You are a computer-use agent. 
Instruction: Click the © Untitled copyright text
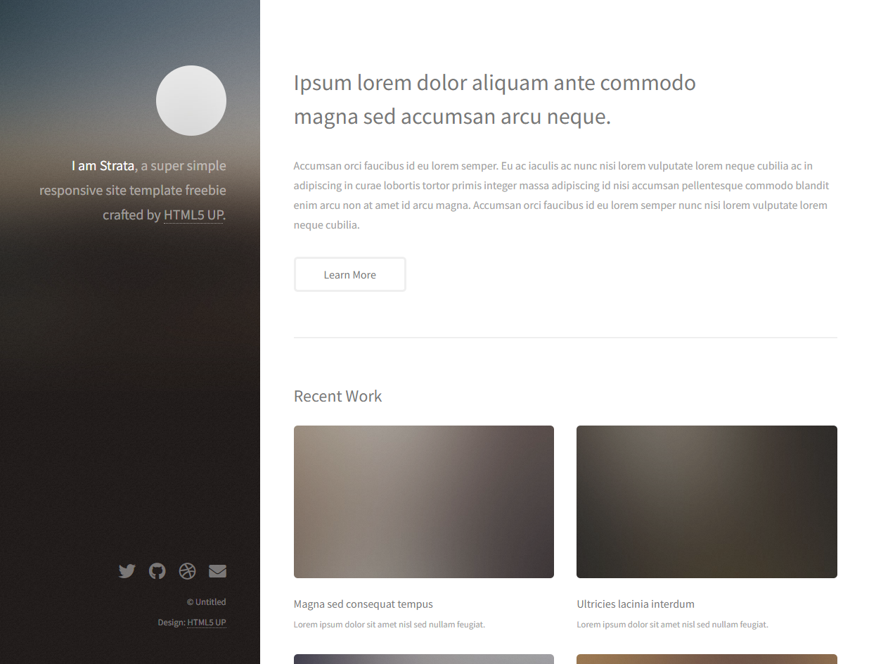click(206, 602)
